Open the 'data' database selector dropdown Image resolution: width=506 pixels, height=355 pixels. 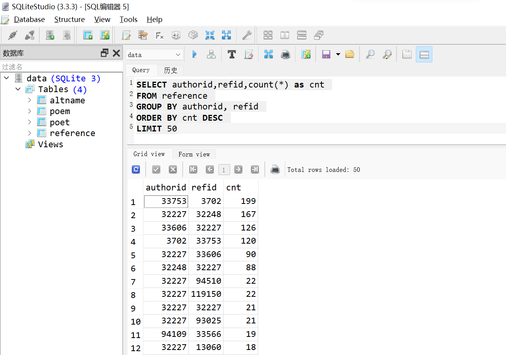(x=155, y=55)
